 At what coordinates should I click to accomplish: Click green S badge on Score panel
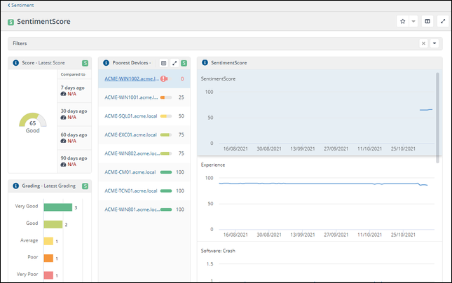85,63
